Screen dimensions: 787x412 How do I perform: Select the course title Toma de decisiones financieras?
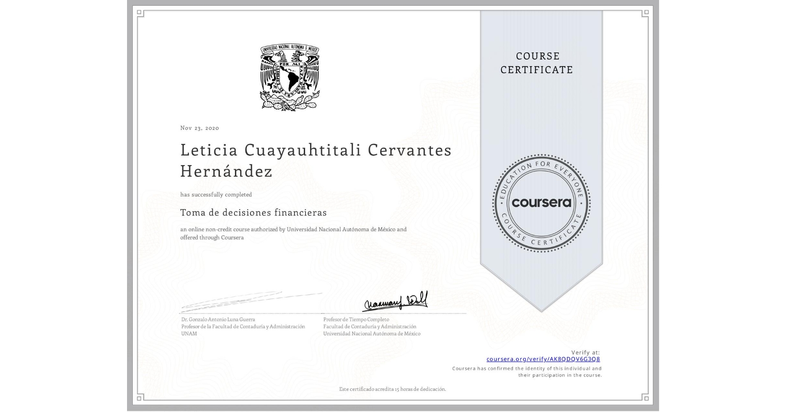(x=253, y=213)
